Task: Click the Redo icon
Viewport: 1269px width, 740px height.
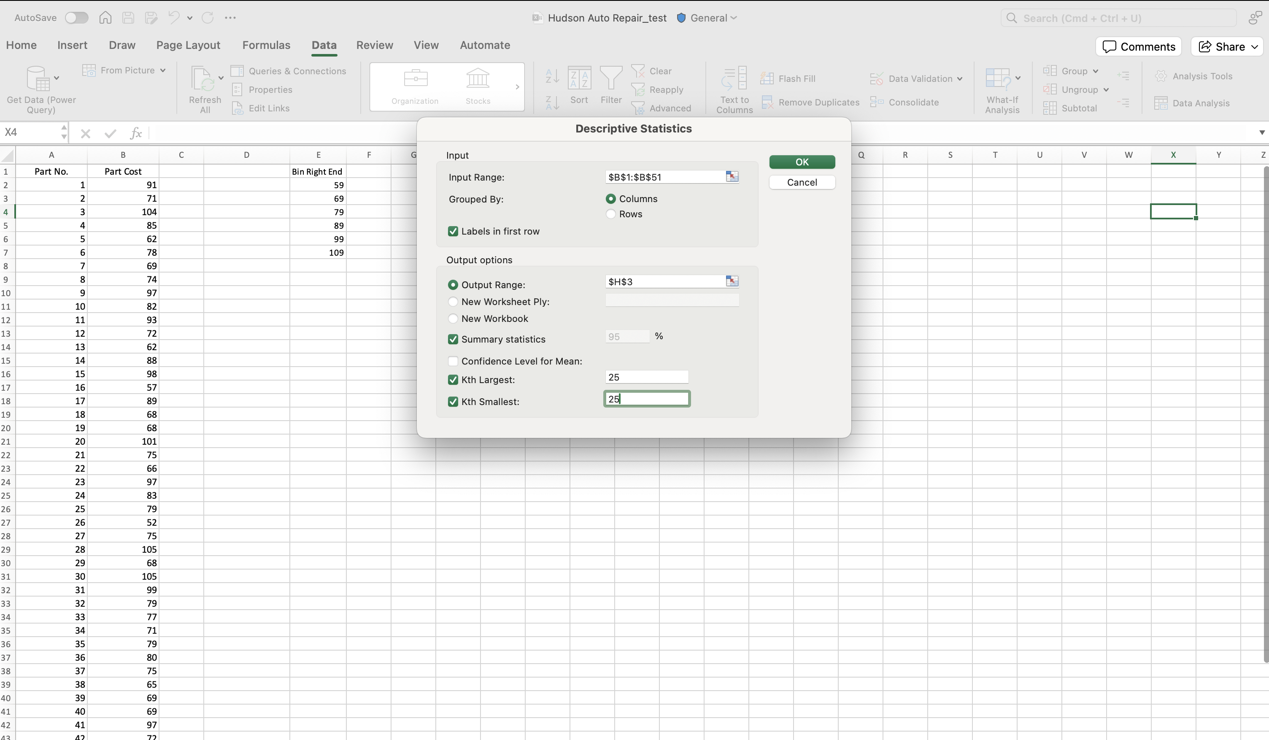Action: pyautogui.click(x=208, y=18)
